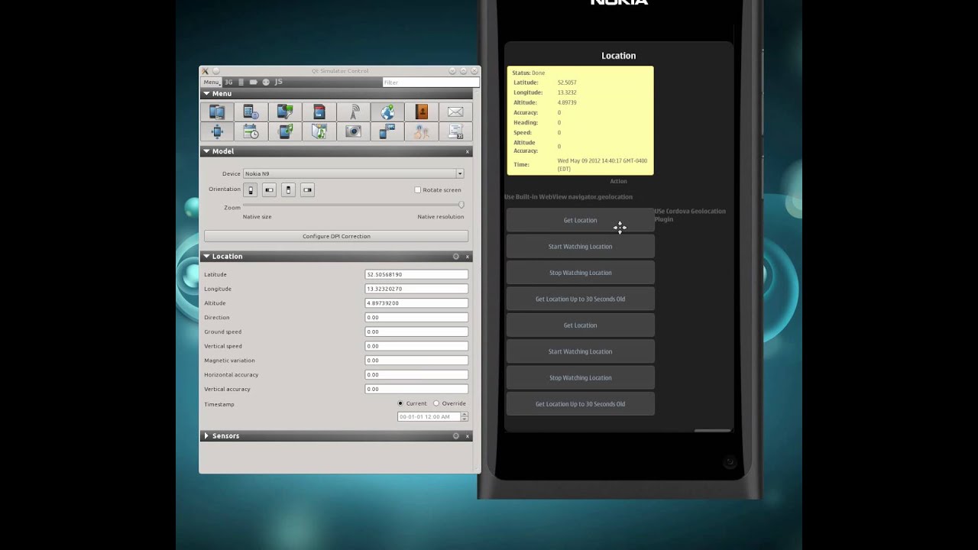978x550 pixels.
Task: Click Get Location below the WebView geolocation heading
Action: tap(580, 220)
